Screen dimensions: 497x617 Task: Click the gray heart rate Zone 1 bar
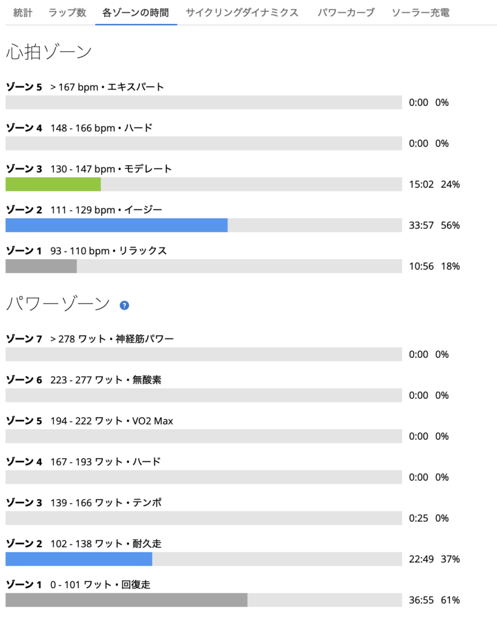coord(41,266)
